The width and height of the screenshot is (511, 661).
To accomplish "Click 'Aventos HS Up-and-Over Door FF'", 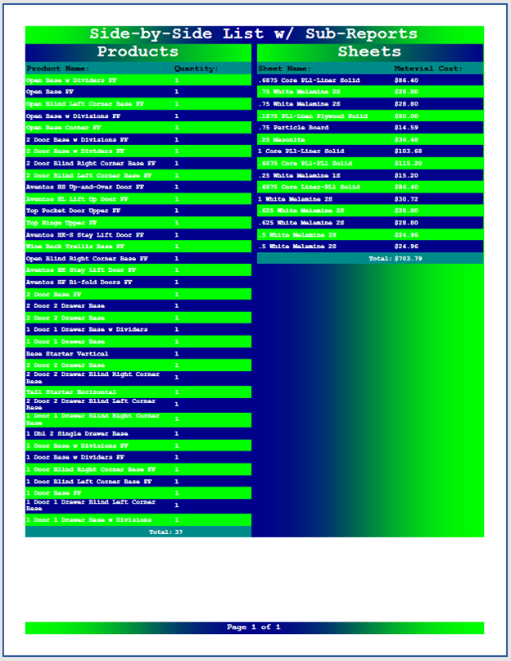I will click(84, 187).
